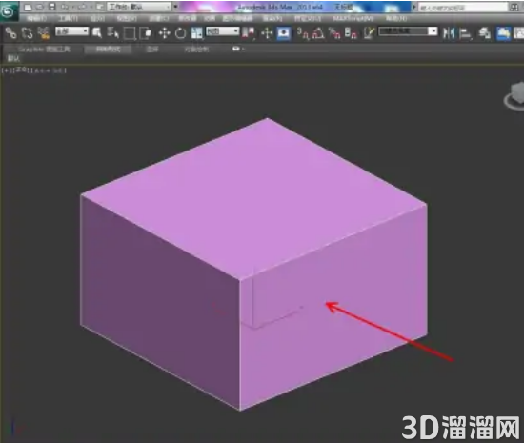Click the Project Folder icon in quick access

coord(100,7)
